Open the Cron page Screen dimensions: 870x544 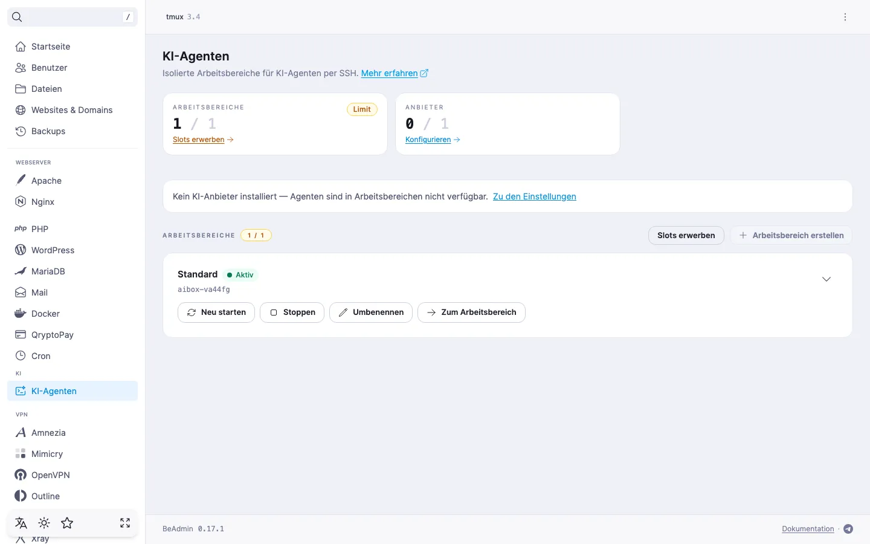coord(72,356)
